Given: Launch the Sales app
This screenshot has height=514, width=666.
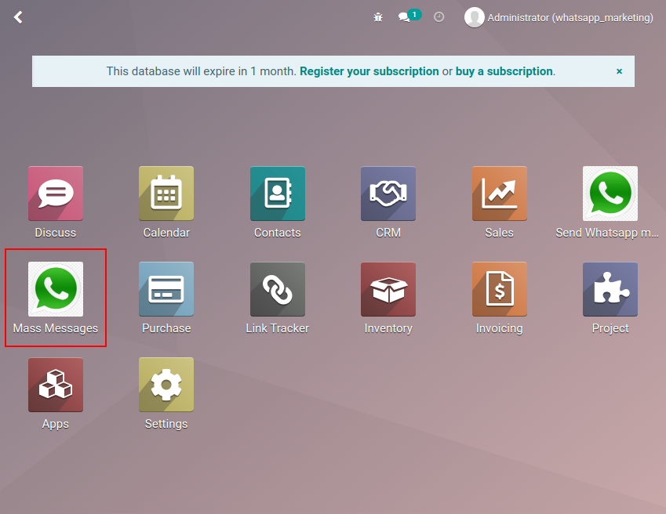Looking at the screenshot, I should [500, 194].
